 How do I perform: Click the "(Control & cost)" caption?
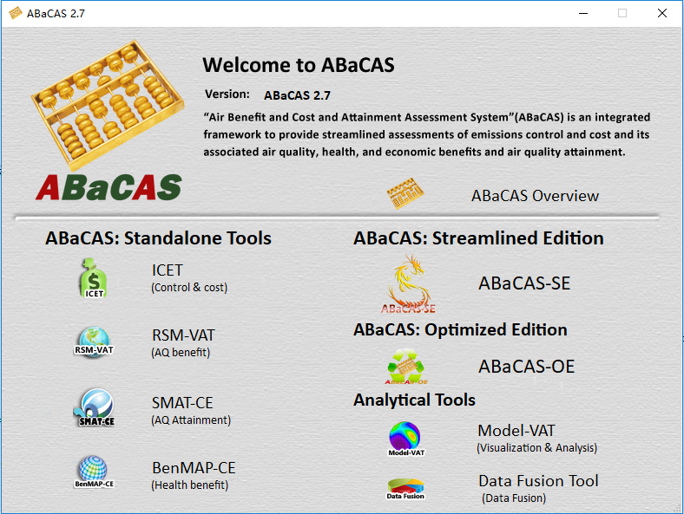pos(189,288)
